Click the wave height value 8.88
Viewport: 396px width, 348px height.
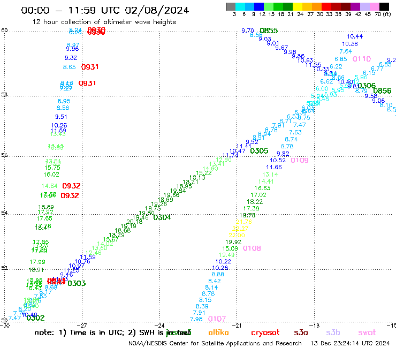[218, 274]
